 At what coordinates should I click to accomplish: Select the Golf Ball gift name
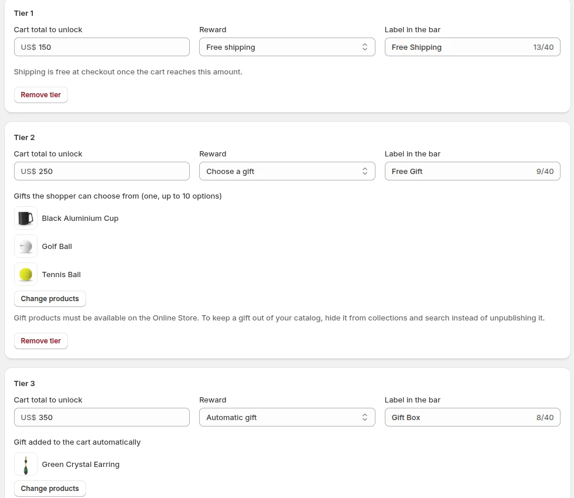[57, 247]
